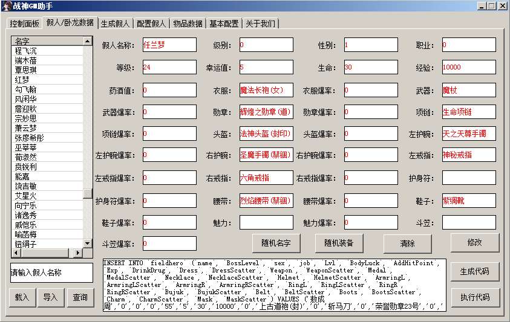Select 钮绢子 in the name list
Image resolution: width=510 pixels, height=322 pixels.
click(47, 243)
